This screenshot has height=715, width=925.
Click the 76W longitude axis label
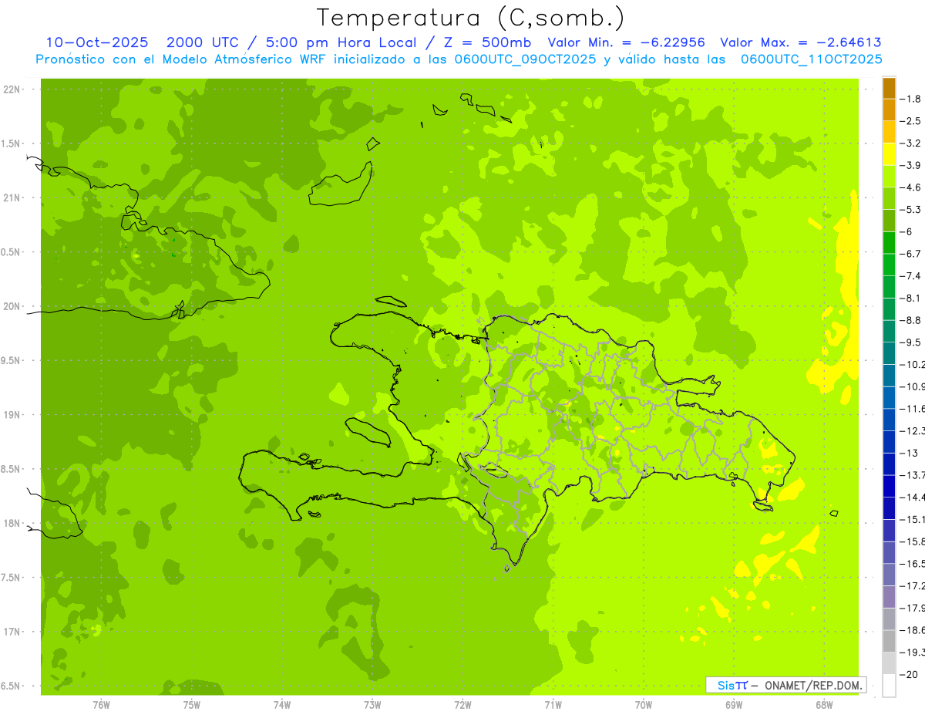(x=101, y=705)
